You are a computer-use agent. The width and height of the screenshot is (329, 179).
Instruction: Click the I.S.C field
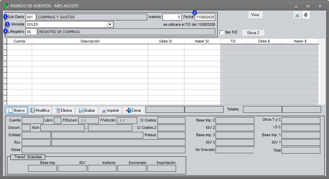301,128
